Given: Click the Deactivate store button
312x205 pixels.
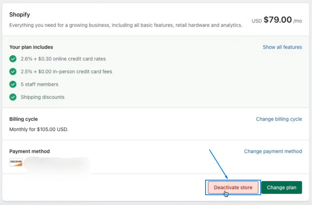Looking at the screenshot, I should (233, 187).
